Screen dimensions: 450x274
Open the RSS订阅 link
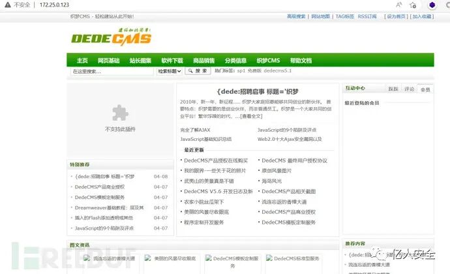click(x=367, y=16)
